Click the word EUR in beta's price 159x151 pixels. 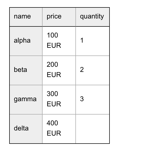pyautogui.click(x=54, y=75)
